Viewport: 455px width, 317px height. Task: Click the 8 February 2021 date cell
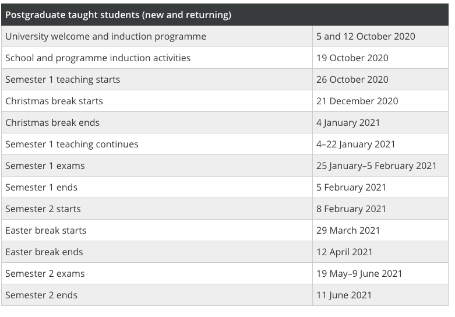pos(380,209)
